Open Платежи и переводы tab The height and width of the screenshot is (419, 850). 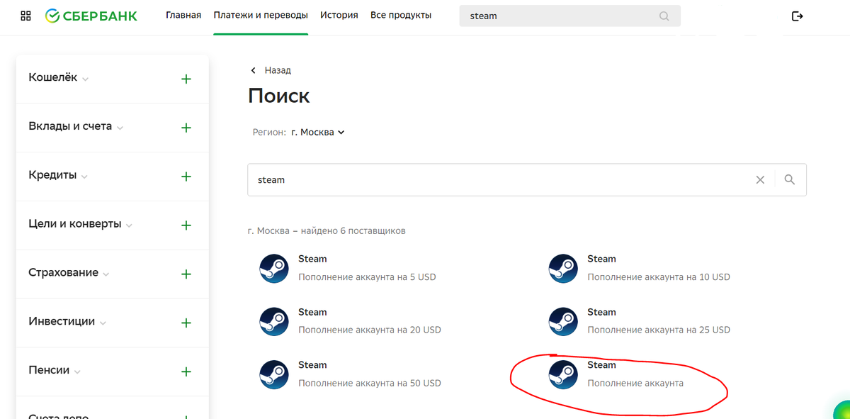261,16
